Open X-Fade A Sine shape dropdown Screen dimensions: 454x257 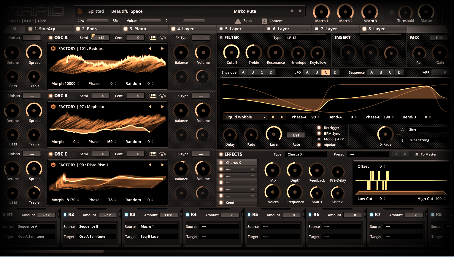point(428,129)
